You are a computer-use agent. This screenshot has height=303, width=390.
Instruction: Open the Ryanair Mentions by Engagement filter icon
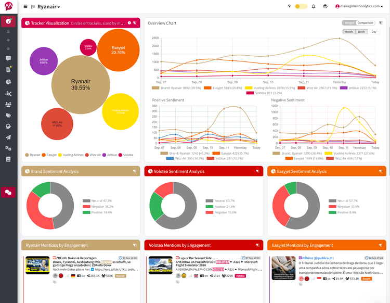[x=135, y=245]
